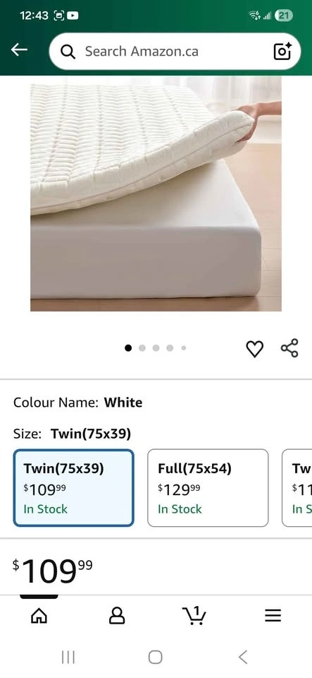Open the account profile tab icon
Viewport: 312px width, 678px height.
click(x=117, y=616)
